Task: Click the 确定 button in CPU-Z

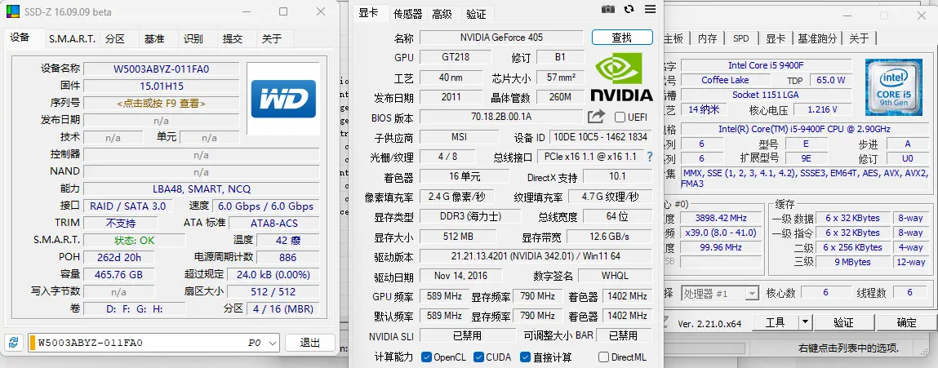Action: (906, 322)
